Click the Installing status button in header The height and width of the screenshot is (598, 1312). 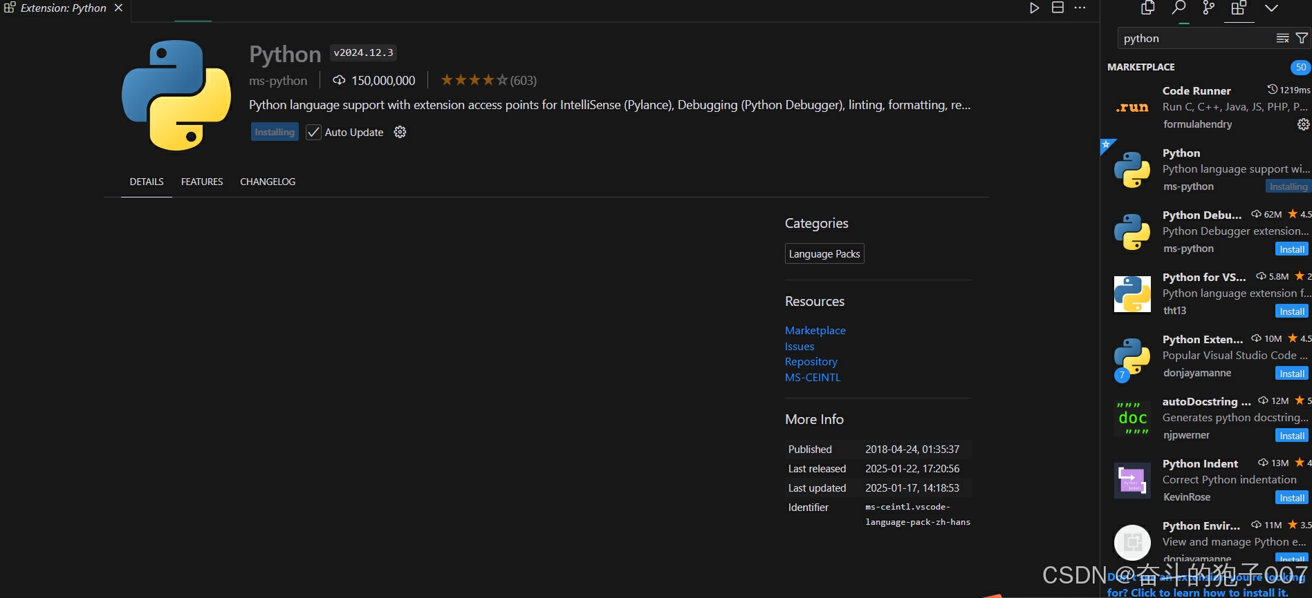pos(275,132)
